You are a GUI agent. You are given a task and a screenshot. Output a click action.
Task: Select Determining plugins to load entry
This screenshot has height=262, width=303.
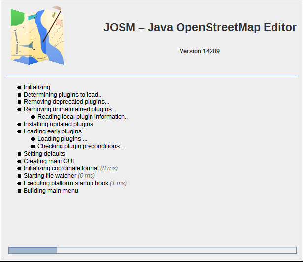63,95
